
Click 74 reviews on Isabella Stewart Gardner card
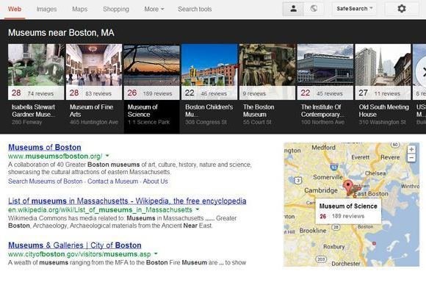click(40, 94)
